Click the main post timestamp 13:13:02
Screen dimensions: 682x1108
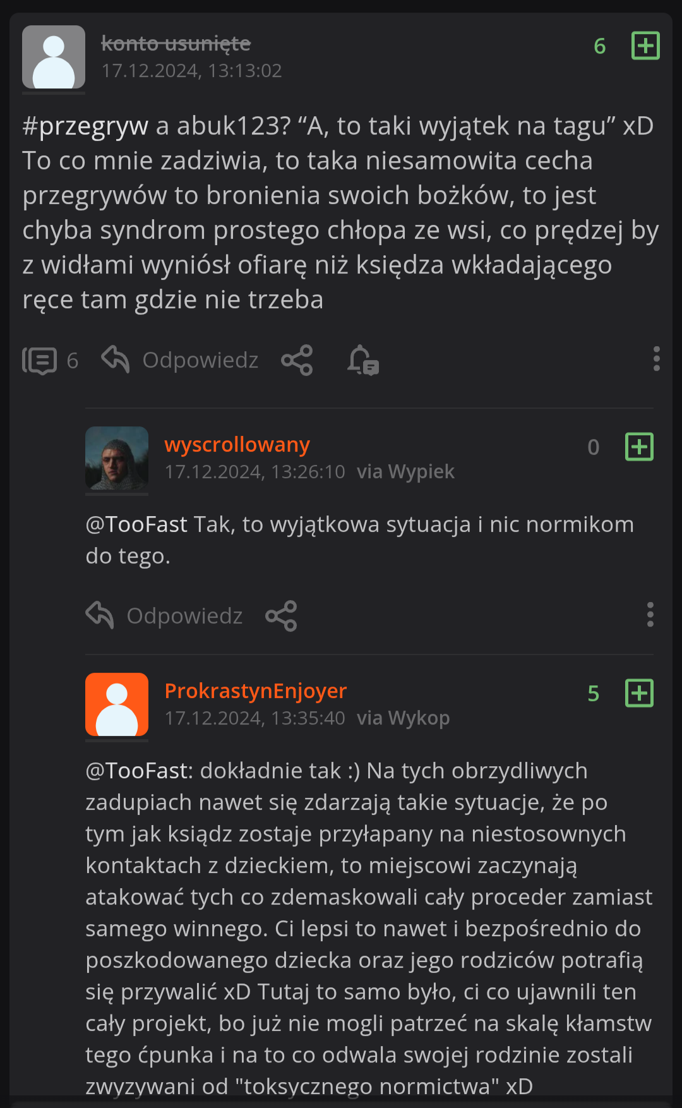191,71
